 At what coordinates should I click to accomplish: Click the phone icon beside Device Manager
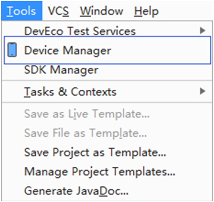(12, 50)
